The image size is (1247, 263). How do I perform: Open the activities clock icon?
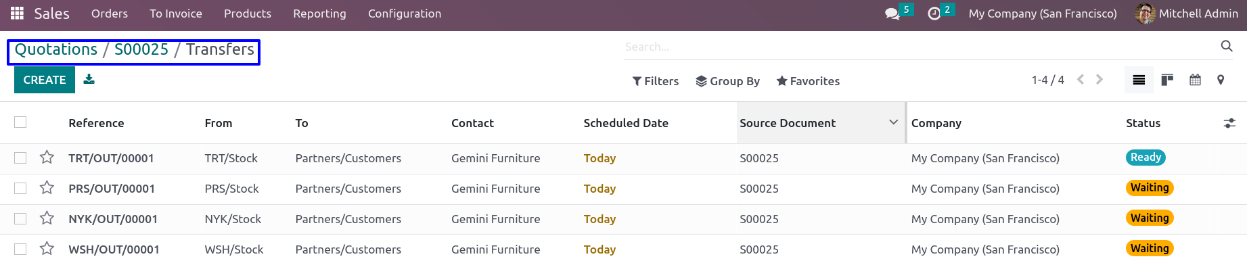[x=934, y=14]
